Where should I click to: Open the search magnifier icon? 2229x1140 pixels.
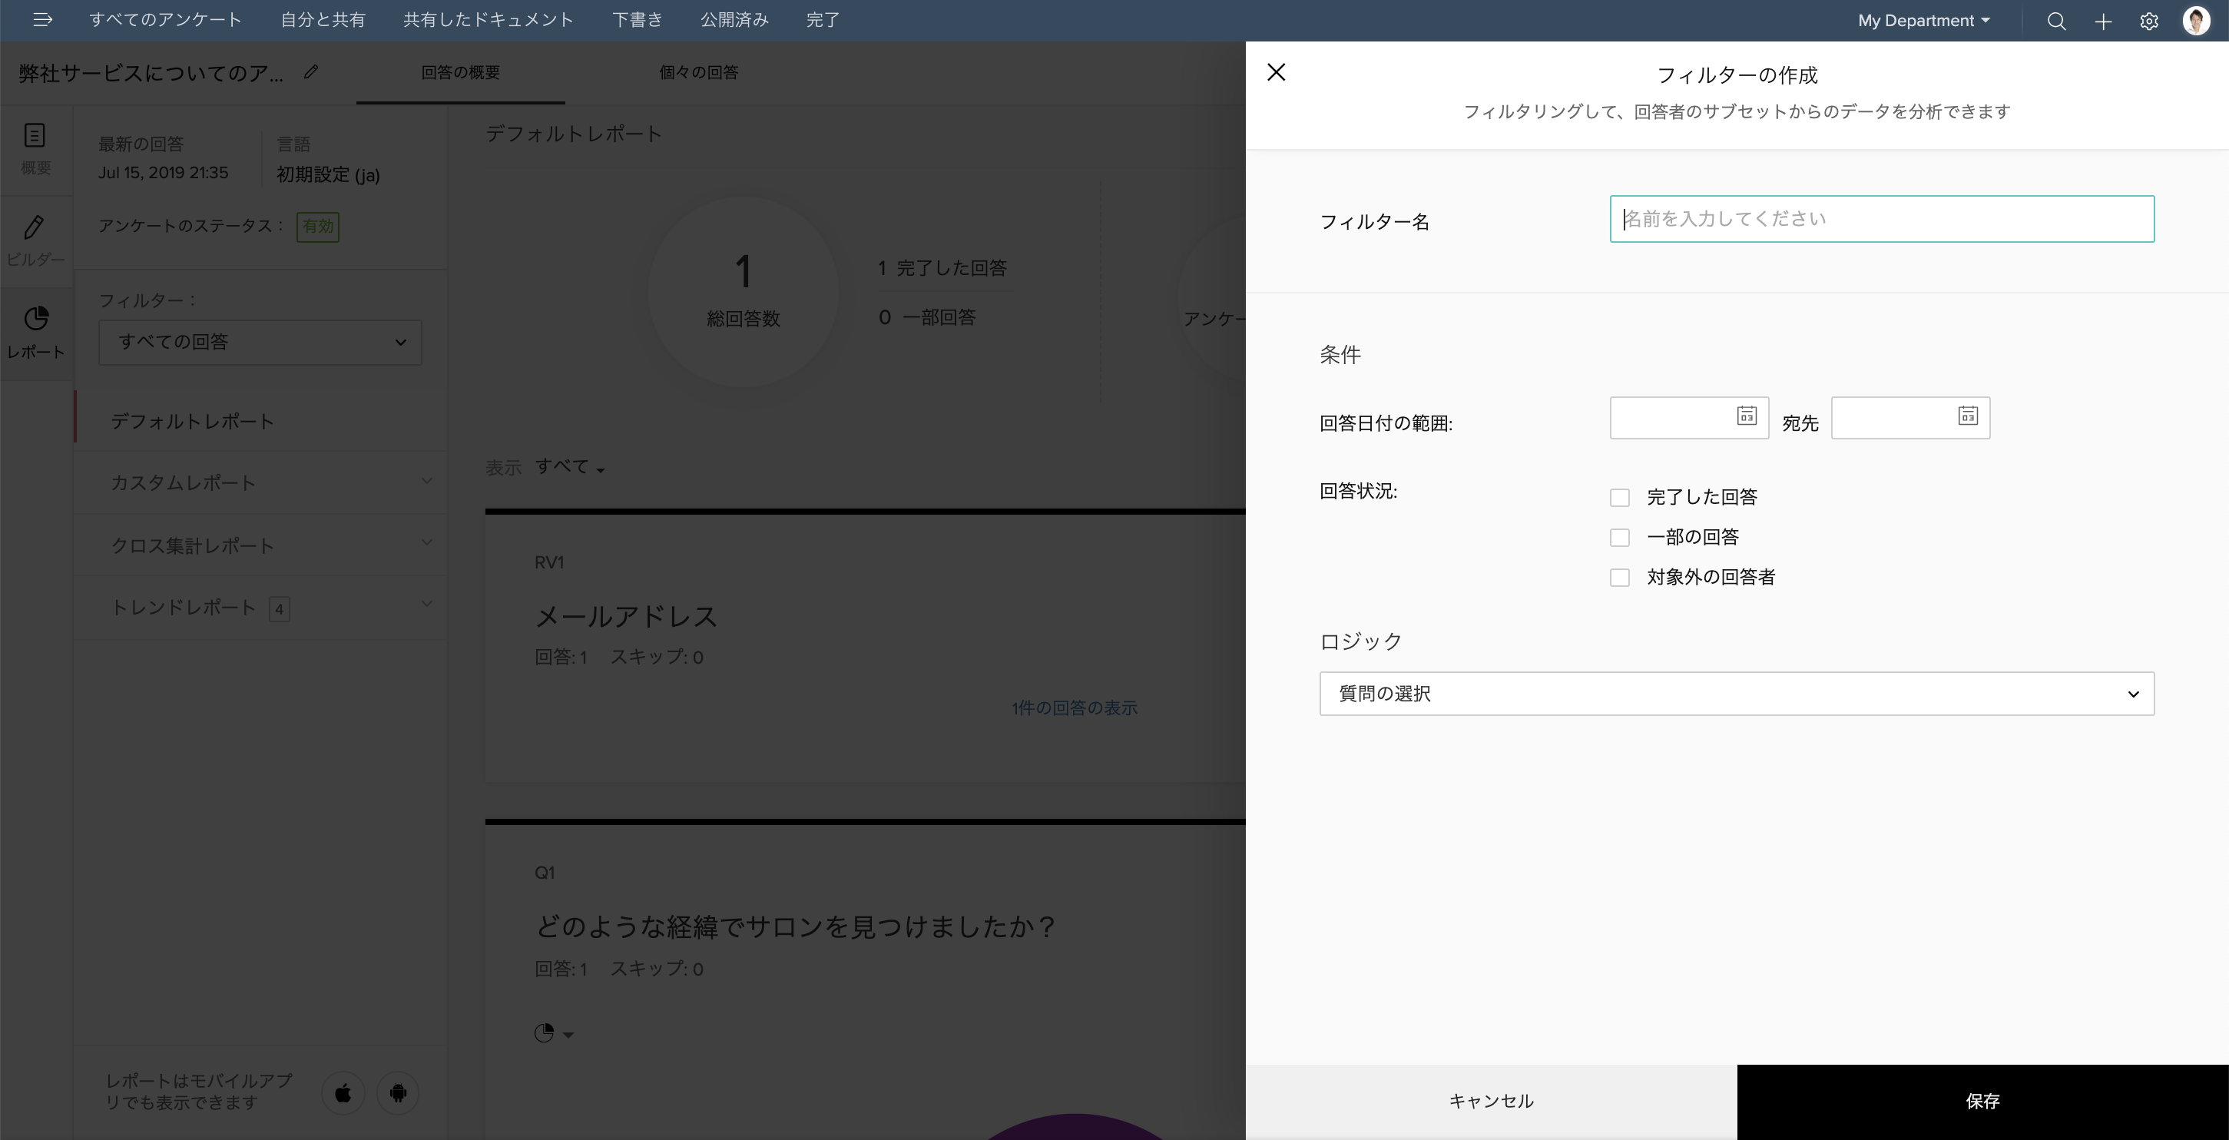[x=2056, y=22]
